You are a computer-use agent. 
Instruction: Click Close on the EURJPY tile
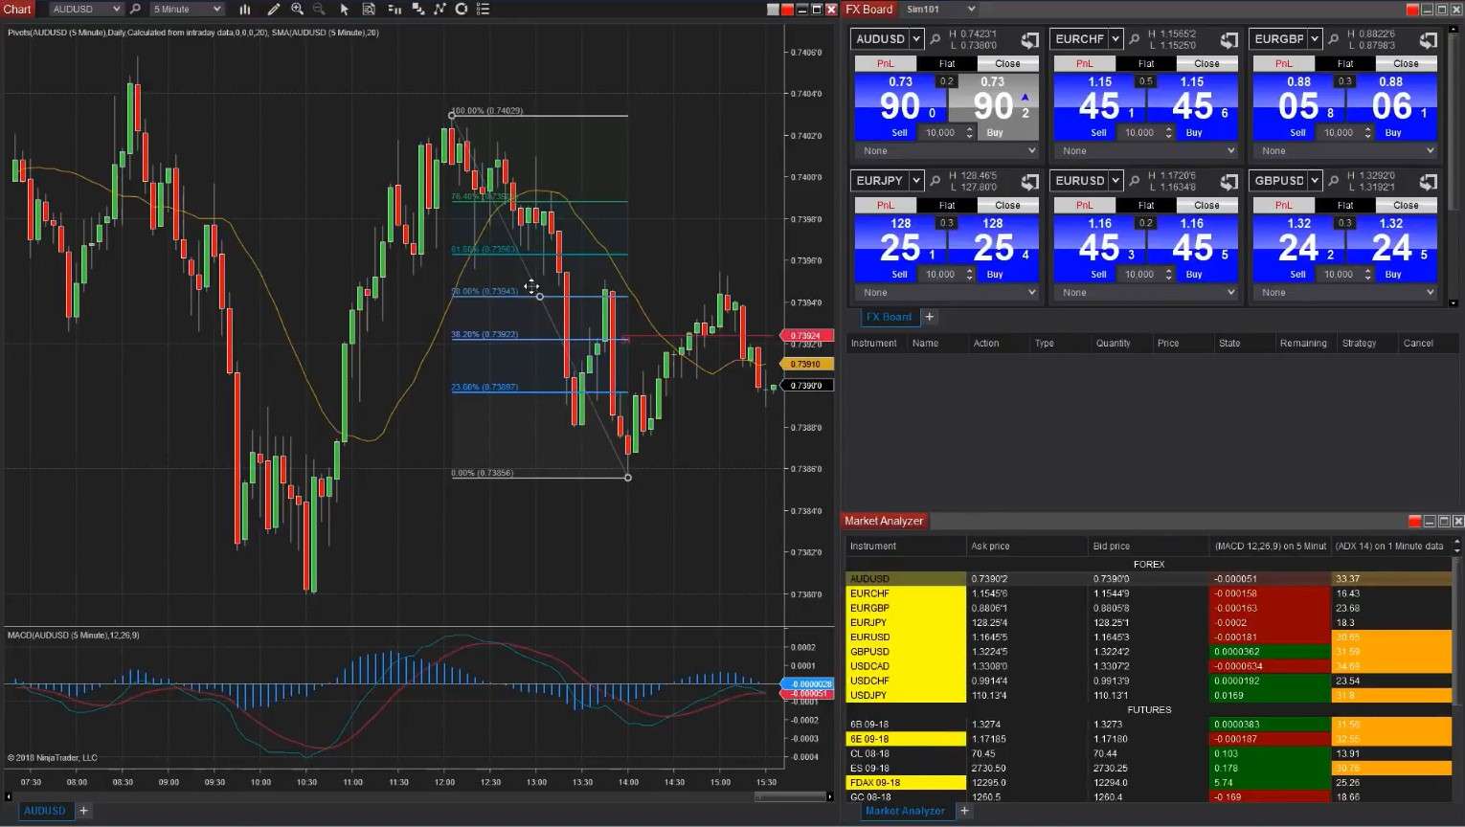1007,205
